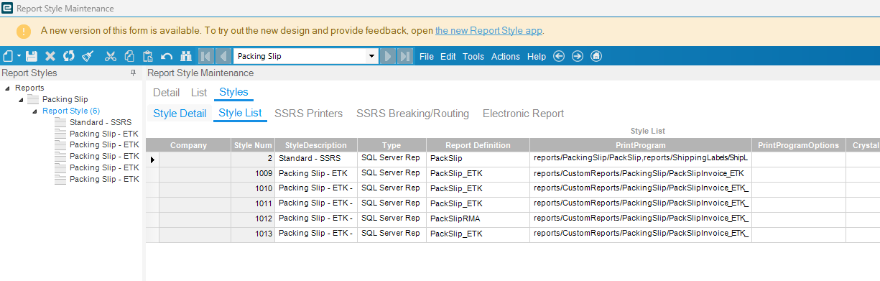Click the Delete X icon
This screenshot has width=880, height=281.
pos(50,56)
